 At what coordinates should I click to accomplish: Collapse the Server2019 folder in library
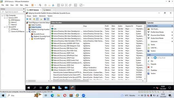5,27
